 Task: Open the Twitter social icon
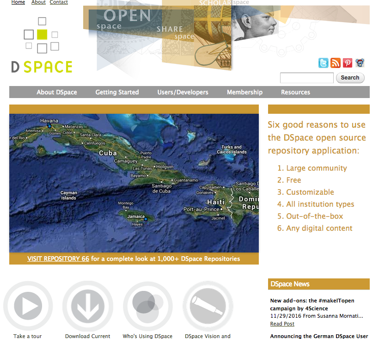tap(323, 63)
